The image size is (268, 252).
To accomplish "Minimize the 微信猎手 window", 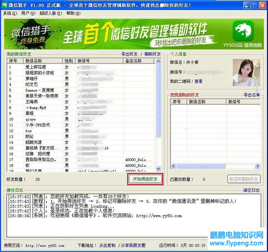I will coord(247,5).
